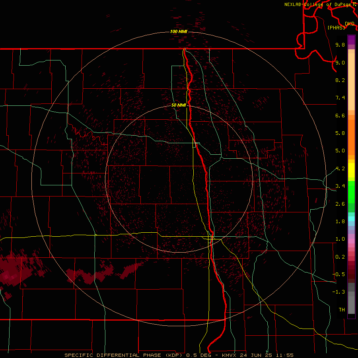Click the 2.6 value on color scale
This screenshot has width=358, height=358.
point(340,204)
